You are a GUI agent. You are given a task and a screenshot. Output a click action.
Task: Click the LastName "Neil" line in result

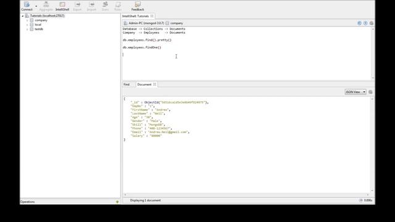click(x=148, y=113)
